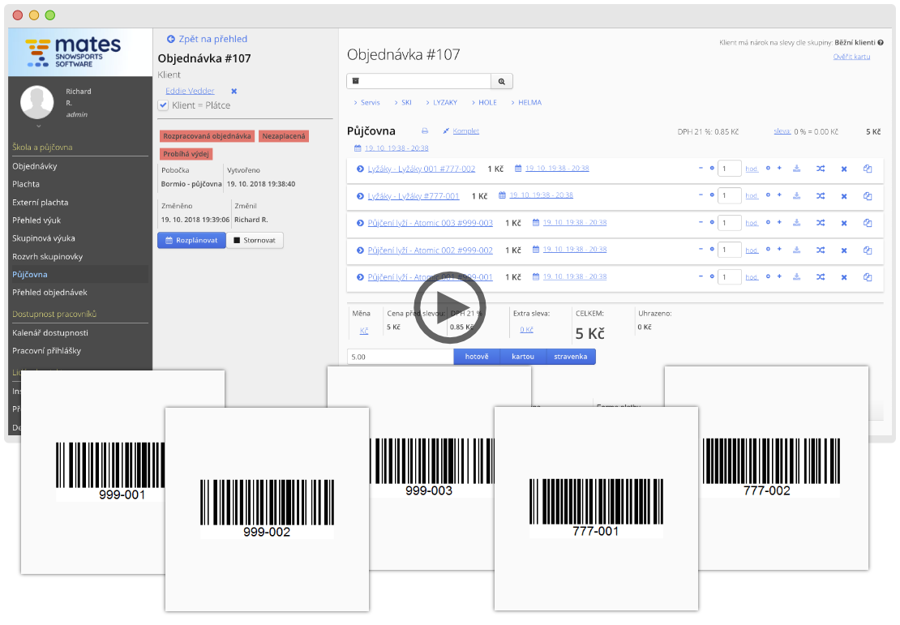Expand the HOLE category
Screen dimensions: 900x625
click(484, 102)
